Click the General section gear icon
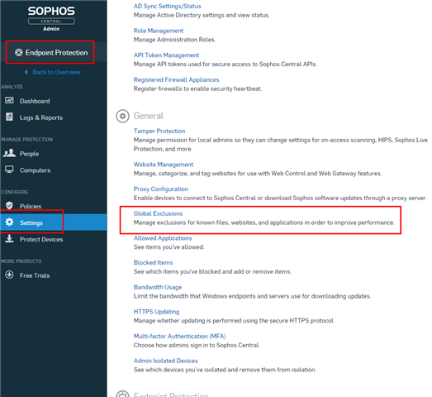The width and height of the screenshot is (432, 397). click(x=122, y=116)
